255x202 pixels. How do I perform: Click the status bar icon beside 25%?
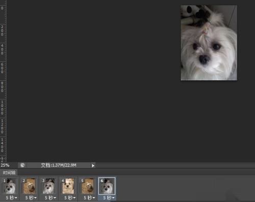[x=22, y=165]
